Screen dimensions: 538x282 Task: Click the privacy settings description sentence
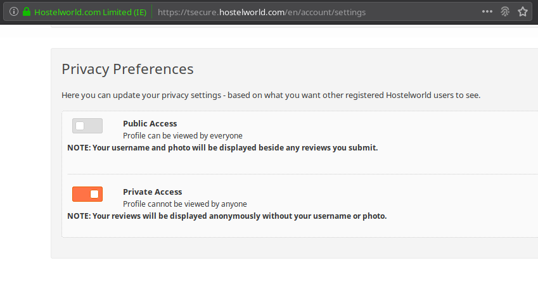(x=271, y=95)
